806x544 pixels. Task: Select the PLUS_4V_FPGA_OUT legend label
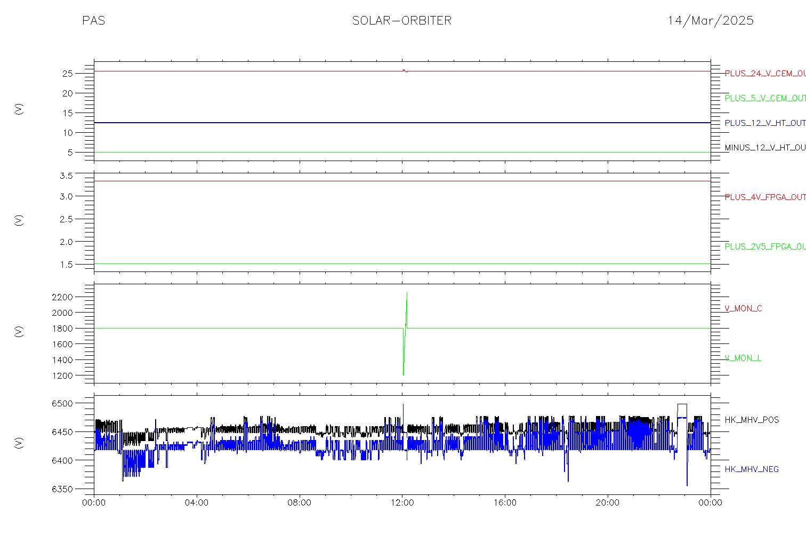(x=765, y=197)
